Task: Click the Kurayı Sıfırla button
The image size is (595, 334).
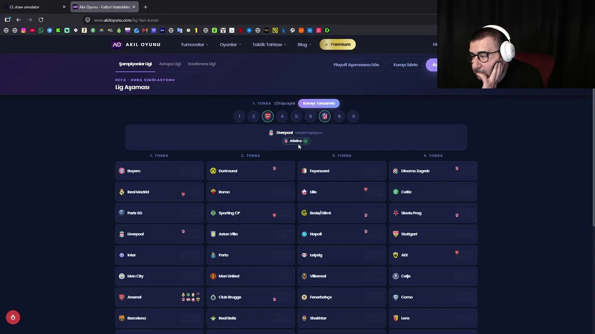Action: coord(405,65)
